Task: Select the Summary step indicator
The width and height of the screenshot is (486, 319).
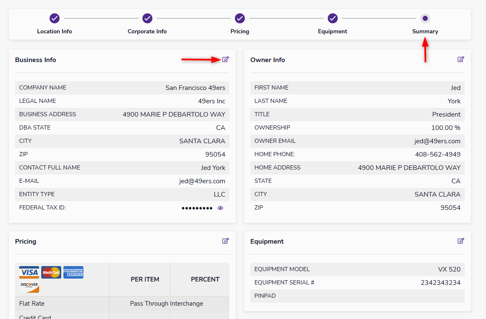Action: point(425,19)
